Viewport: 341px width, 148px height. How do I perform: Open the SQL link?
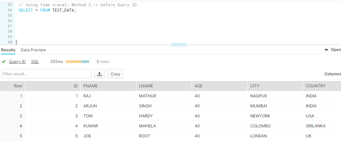pyautogui.click(x=35, y=62)
